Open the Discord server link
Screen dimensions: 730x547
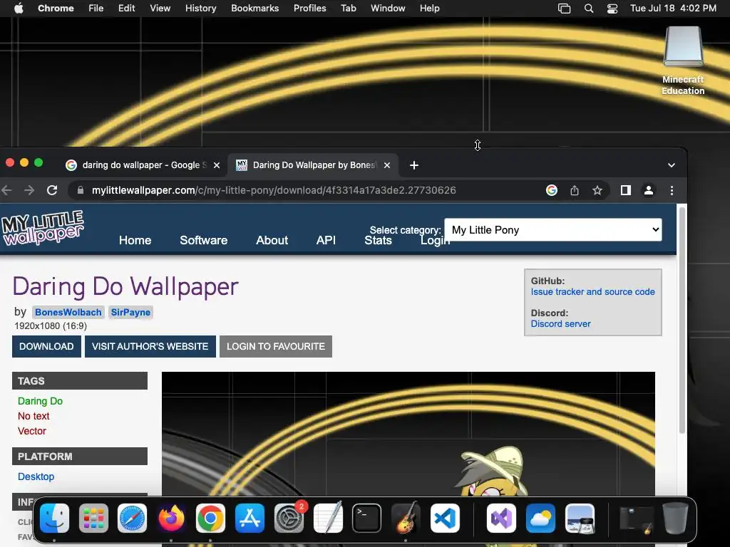coord(560,324)
